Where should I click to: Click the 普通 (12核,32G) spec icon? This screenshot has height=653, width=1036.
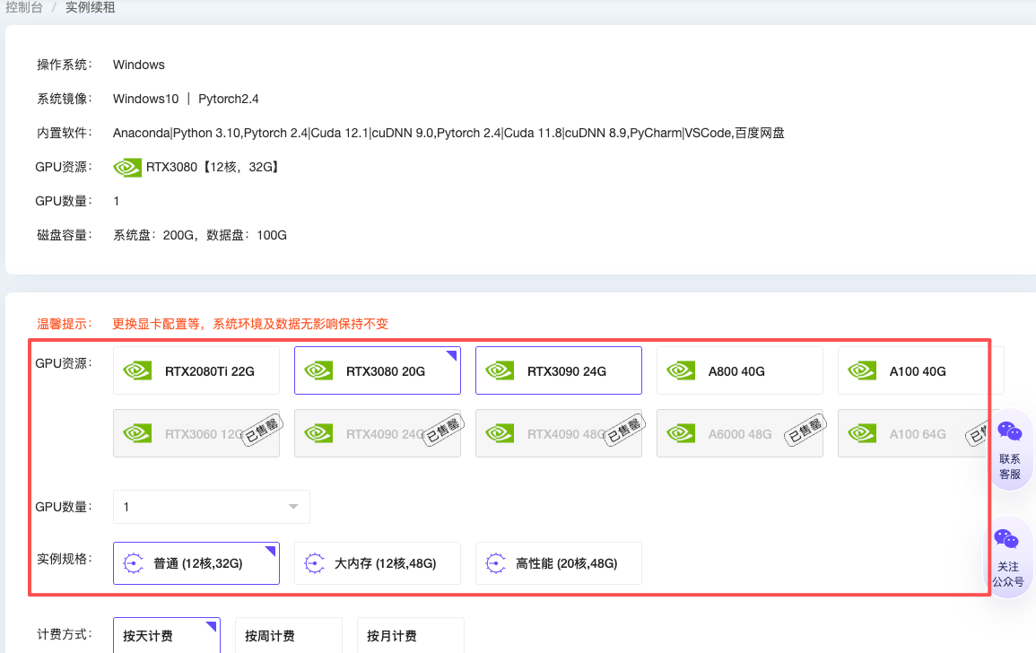[134, 563]
